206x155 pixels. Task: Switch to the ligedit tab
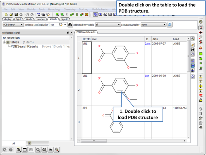point(65,19)
